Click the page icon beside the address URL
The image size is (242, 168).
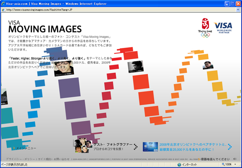[x=3, y=10]
